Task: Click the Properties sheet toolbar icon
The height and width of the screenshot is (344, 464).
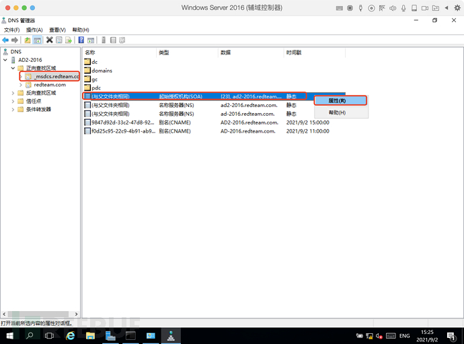Action: 59,40
